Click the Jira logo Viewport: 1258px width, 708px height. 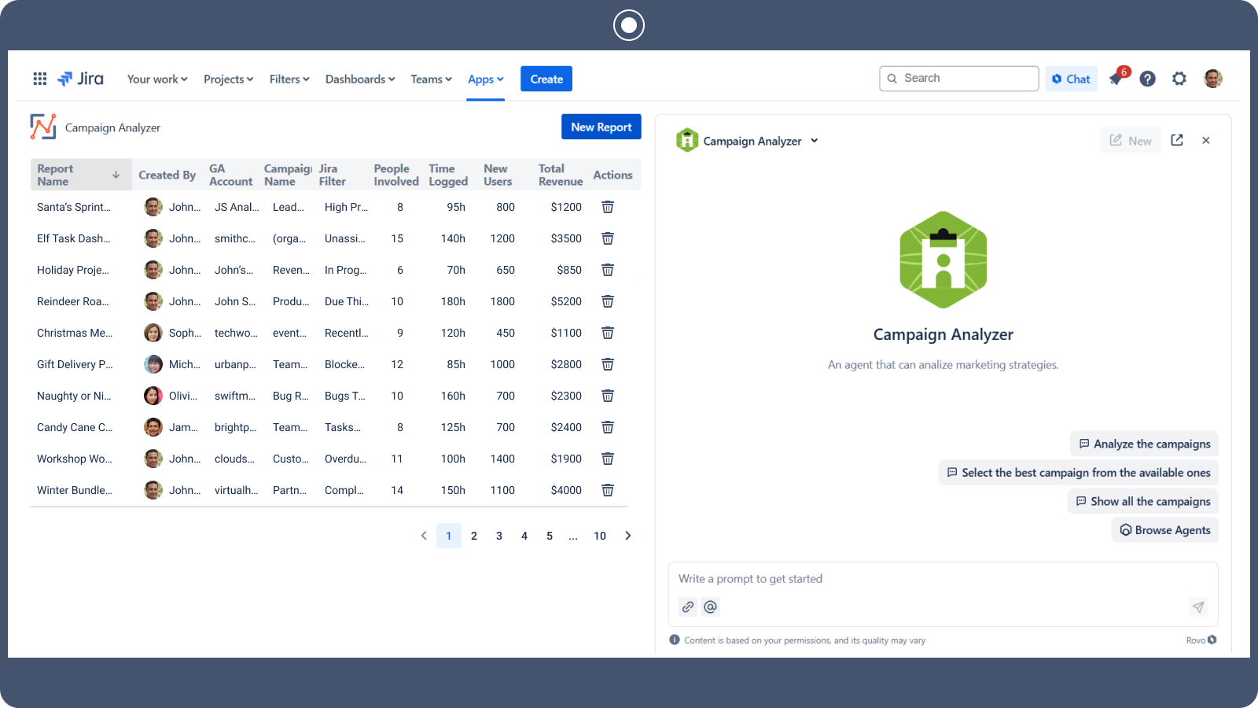coord(80,79)
